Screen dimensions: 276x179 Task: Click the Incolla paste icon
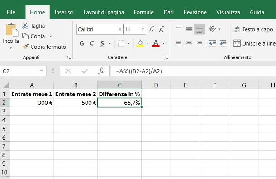pos(12,30)
